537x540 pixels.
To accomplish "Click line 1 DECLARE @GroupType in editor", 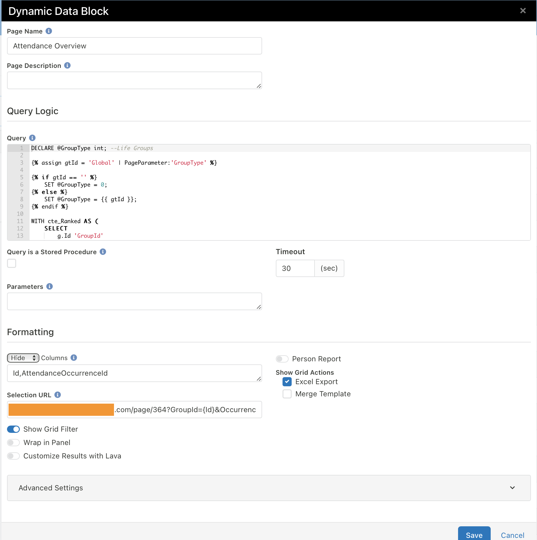I will tap(92, 148).
